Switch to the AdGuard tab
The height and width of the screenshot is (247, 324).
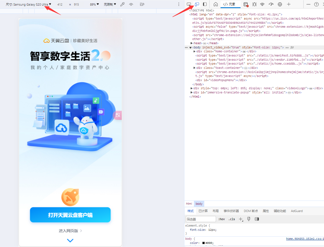pos(297,211)
